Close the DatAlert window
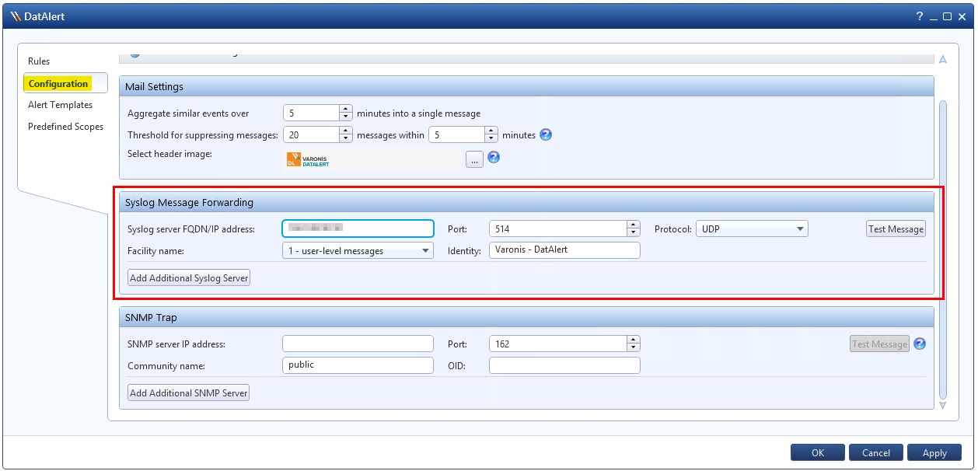 [x=962, y=16]
